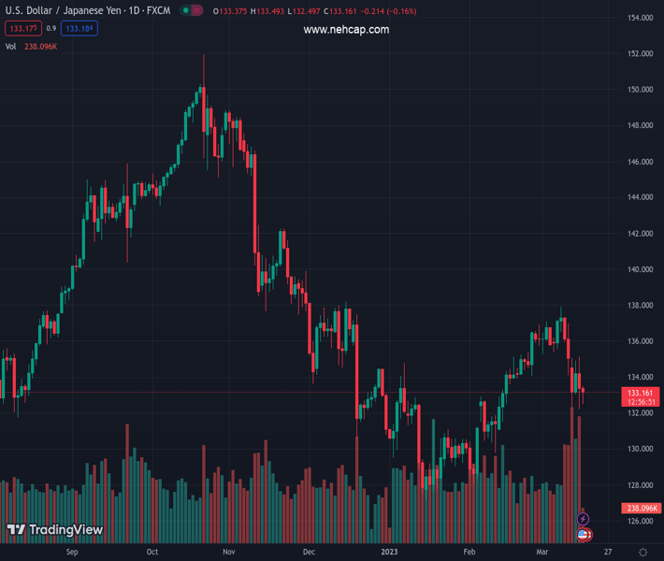The image size is (664, 561).
Task: Click the 140.000 level on price scale
Action: tap(640, 269)
